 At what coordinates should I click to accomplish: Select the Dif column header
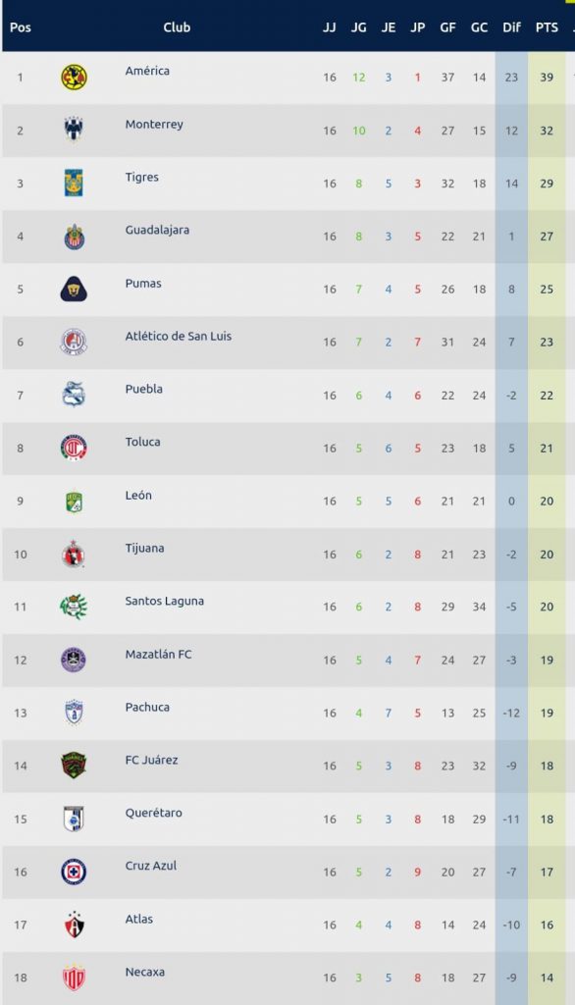[x=511, y=27]
